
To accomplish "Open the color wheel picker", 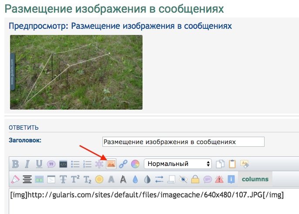I will coord(135,164).
